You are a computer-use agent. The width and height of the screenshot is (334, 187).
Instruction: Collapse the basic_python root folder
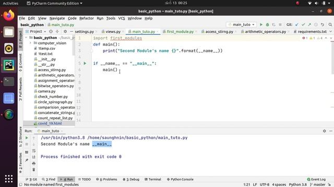(x=26, y=38)
